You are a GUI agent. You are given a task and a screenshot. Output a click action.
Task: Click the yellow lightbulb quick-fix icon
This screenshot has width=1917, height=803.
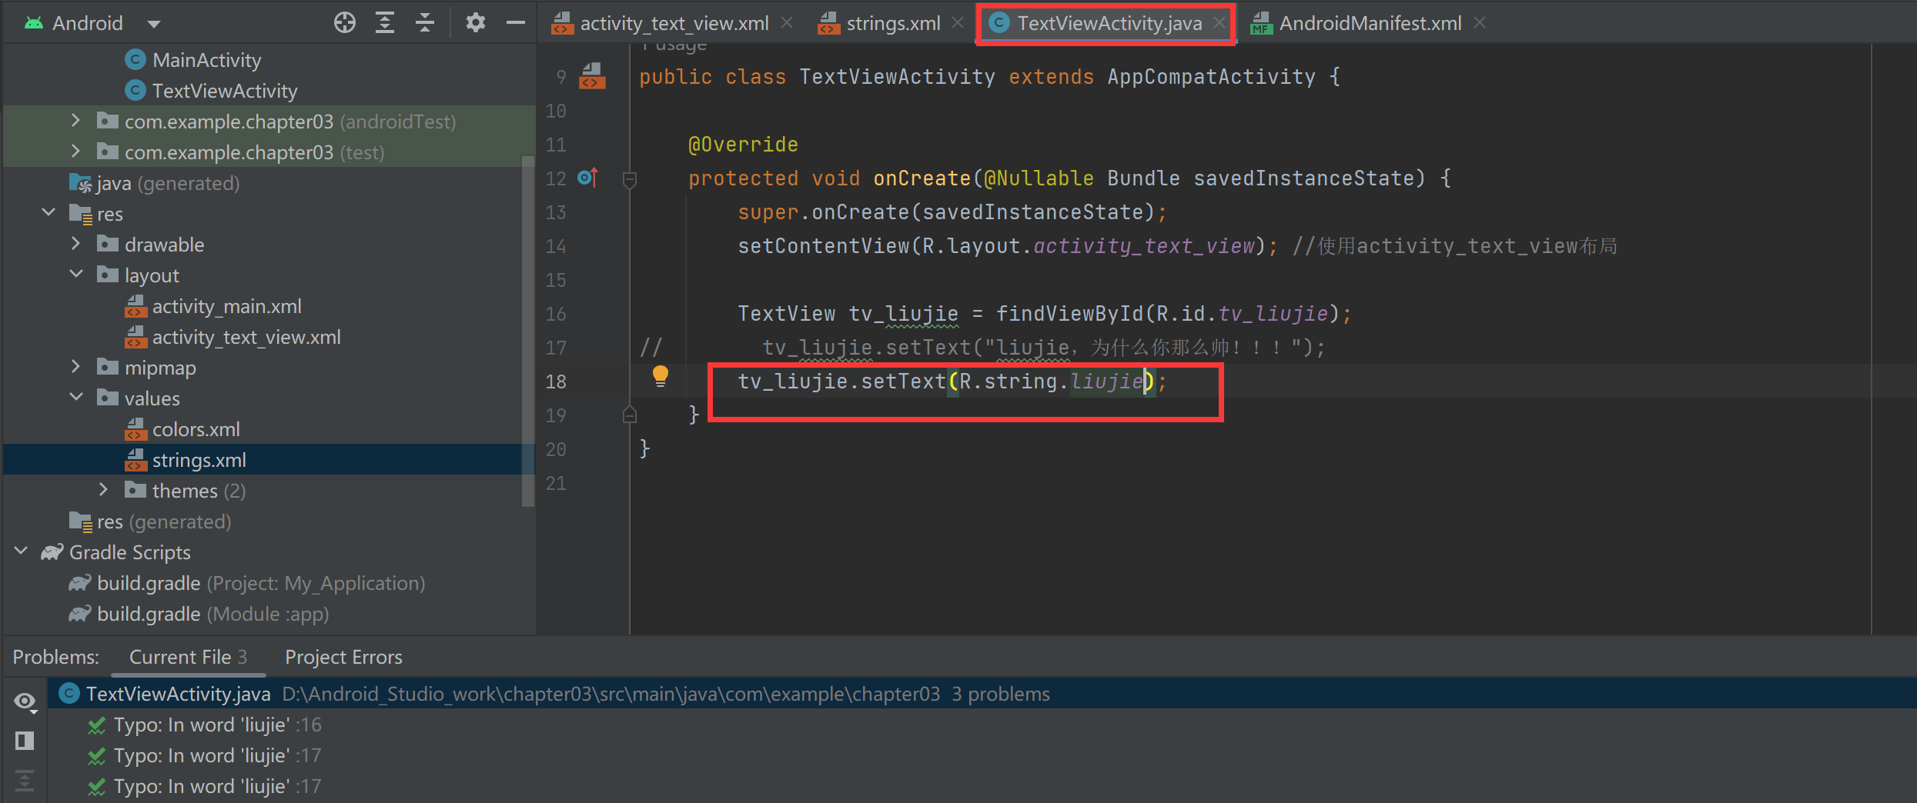[661, 377]
